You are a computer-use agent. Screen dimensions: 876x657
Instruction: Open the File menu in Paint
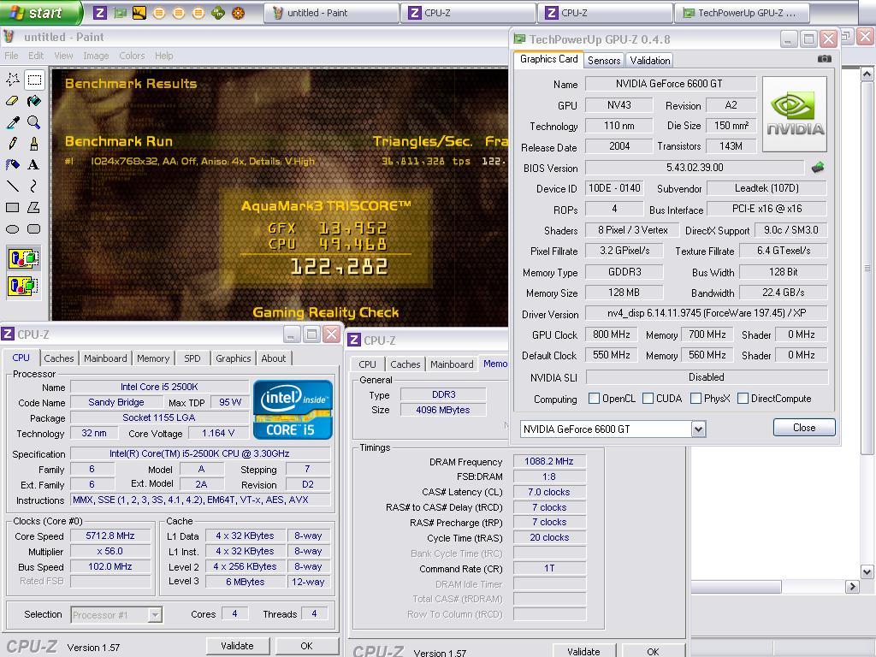(11, 56)
